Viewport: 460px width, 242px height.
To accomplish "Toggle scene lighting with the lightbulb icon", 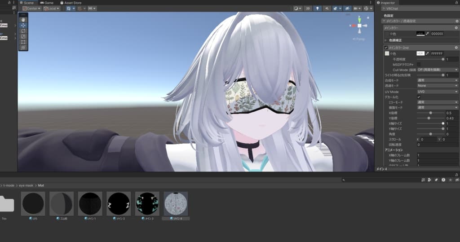I will [318, 9].
